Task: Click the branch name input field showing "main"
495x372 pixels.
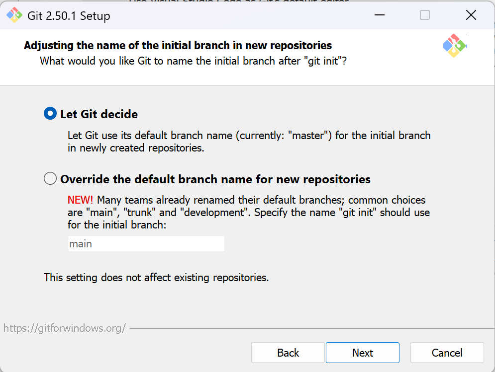Action: 146,244
